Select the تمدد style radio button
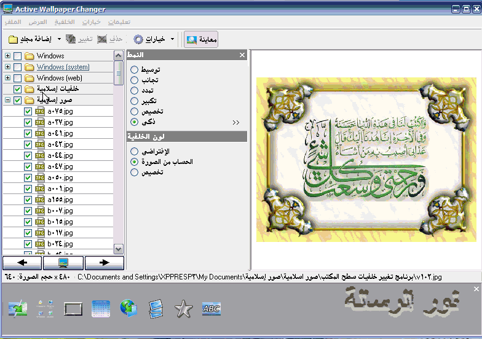 [x=134, y=91]
